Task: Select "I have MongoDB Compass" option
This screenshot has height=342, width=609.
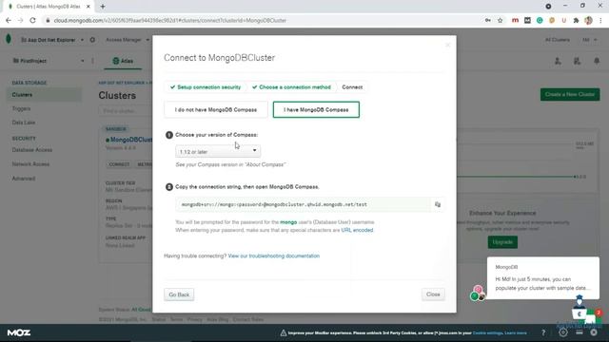Action: coord(316,110)
